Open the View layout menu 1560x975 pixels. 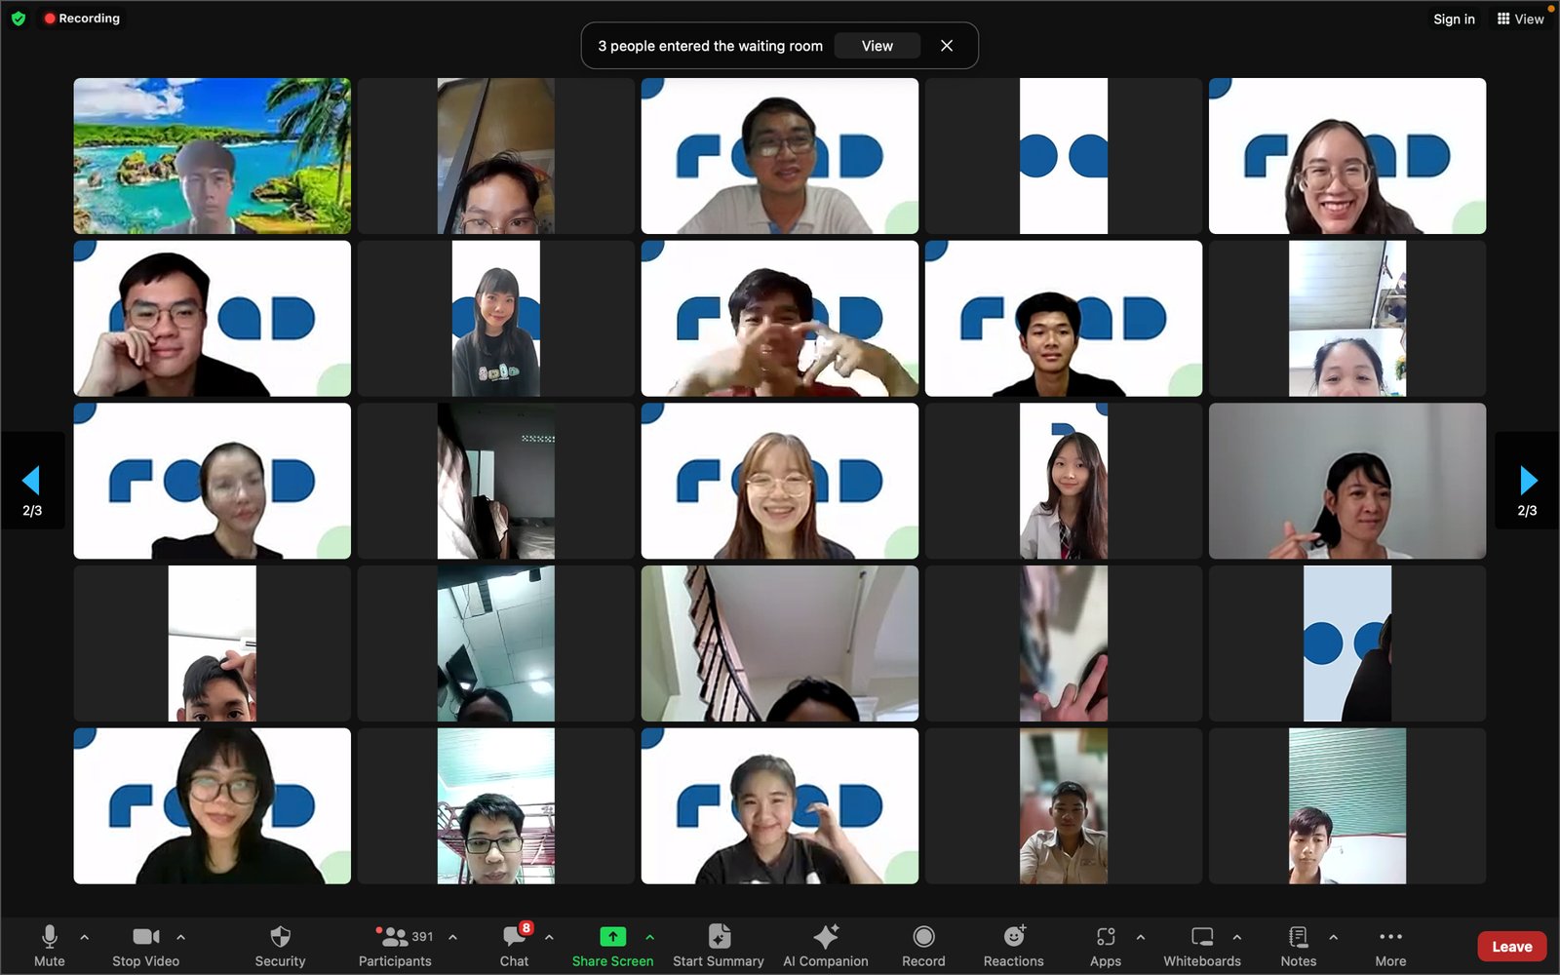1520,19
